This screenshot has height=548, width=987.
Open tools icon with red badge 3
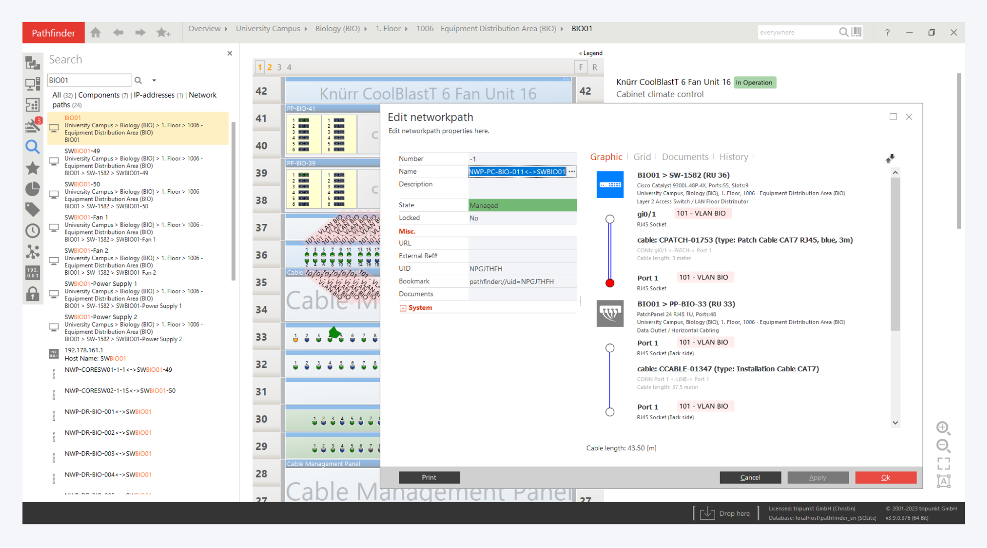(x=33, y=125)
